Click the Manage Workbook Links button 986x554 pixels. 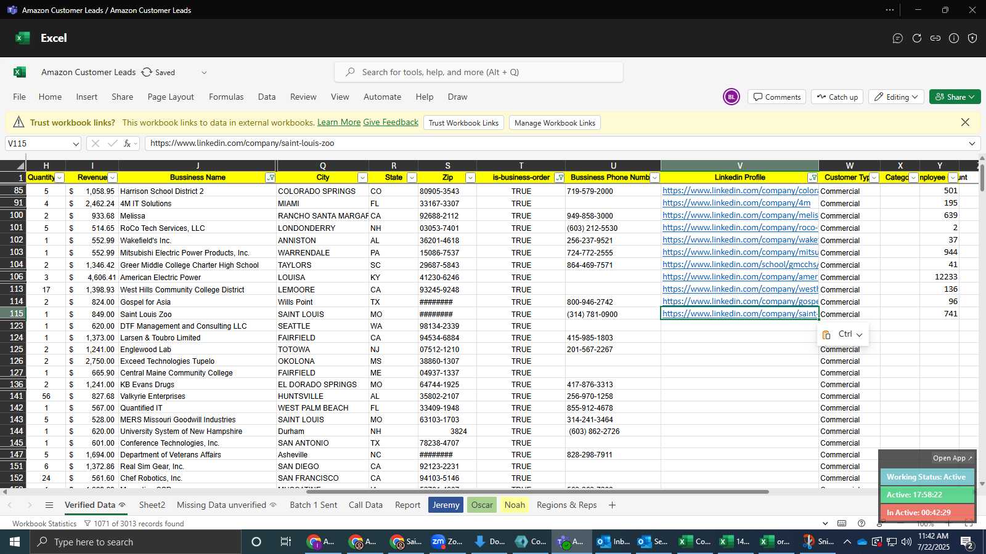click(555, 122)
